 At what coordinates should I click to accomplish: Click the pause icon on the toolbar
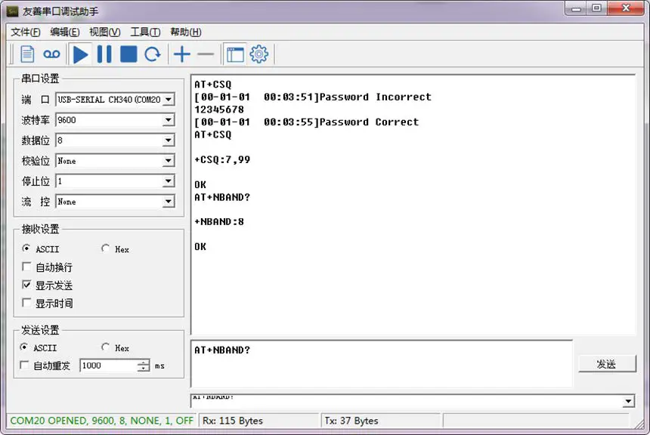coord(104,54)
